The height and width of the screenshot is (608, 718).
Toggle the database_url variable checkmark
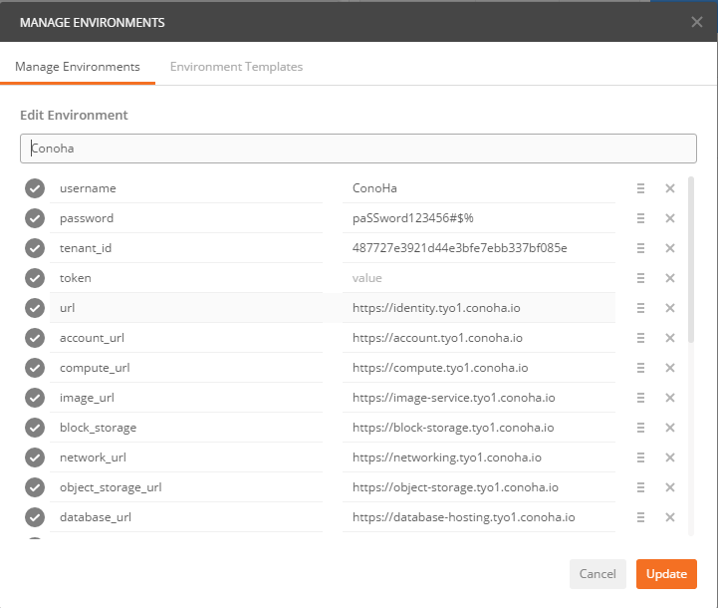point(35,517)
